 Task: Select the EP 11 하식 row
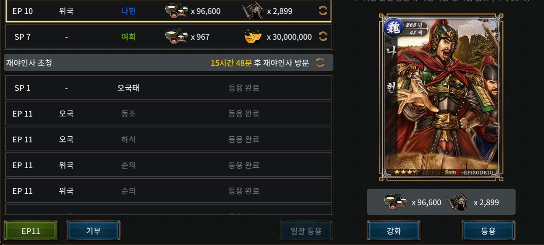[168, 139]
